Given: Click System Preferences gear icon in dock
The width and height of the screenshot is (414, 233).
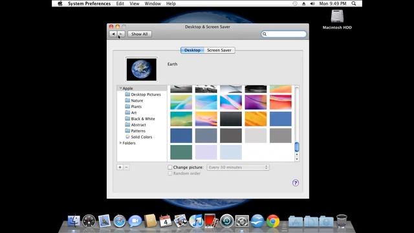Looking at the screenshot, I should [x=242, y=221].
